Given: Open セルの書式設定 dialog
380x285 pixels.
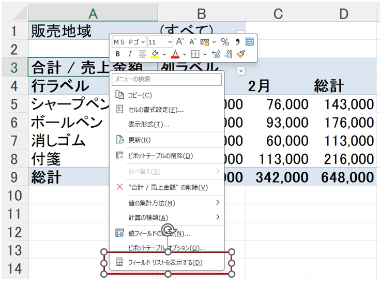Looking at the screenshot, I should [156, 110].
